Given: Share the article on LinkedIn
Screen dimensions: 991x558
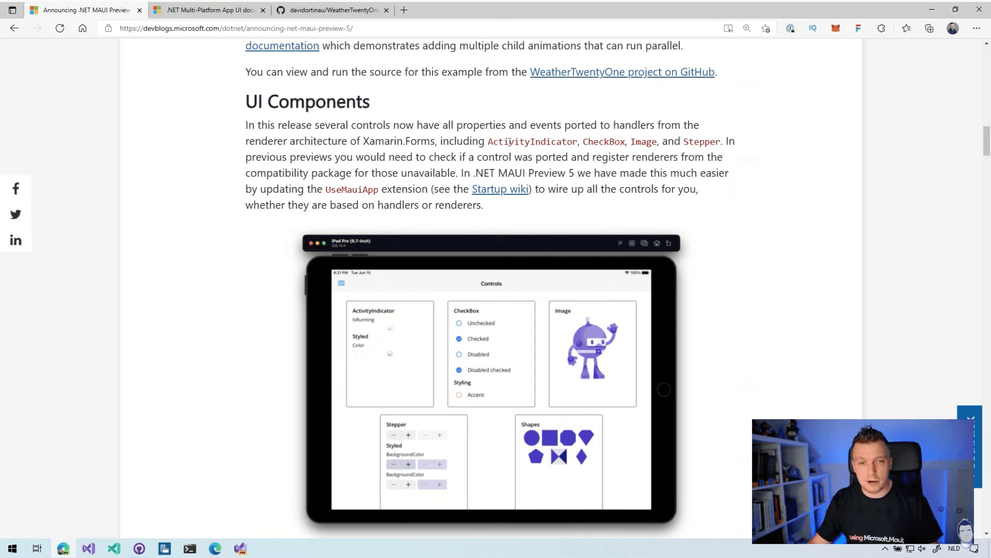Looking at the screenshot, I should tap(15, 240).
